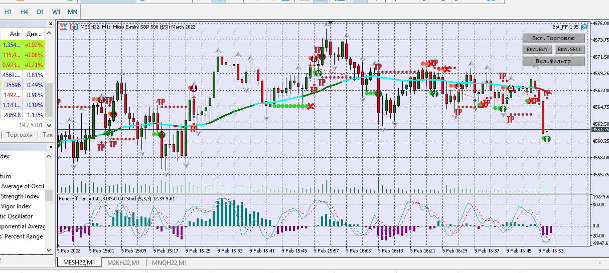Select Strength Index indicator in Navigator
This screenshot has width=609, height=273.
[20, 196]
